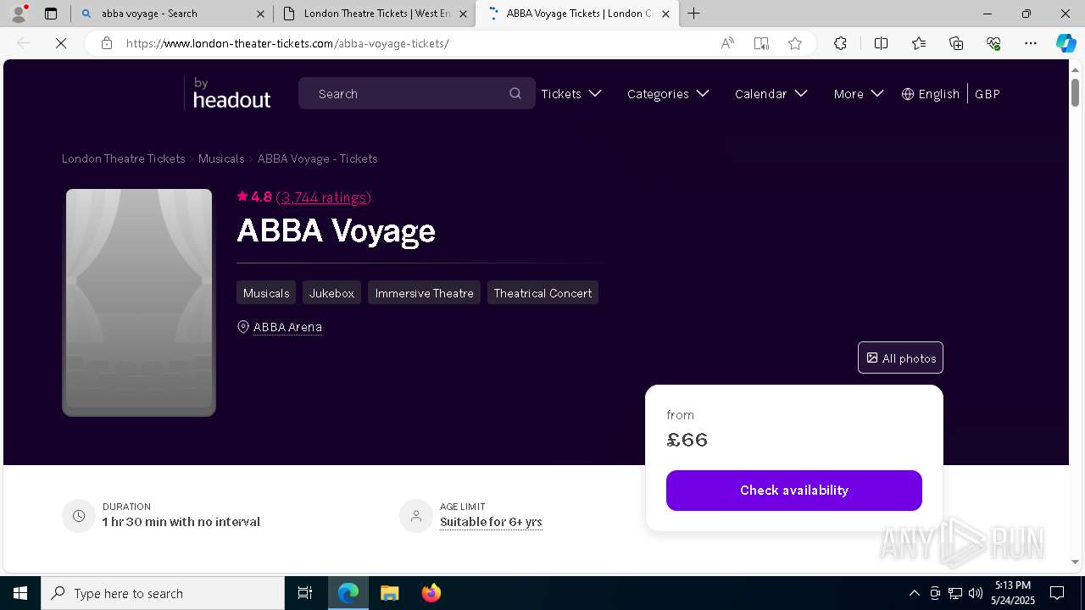Open Windows Start menu
1085x610 pixels.
tap(20, 593)
